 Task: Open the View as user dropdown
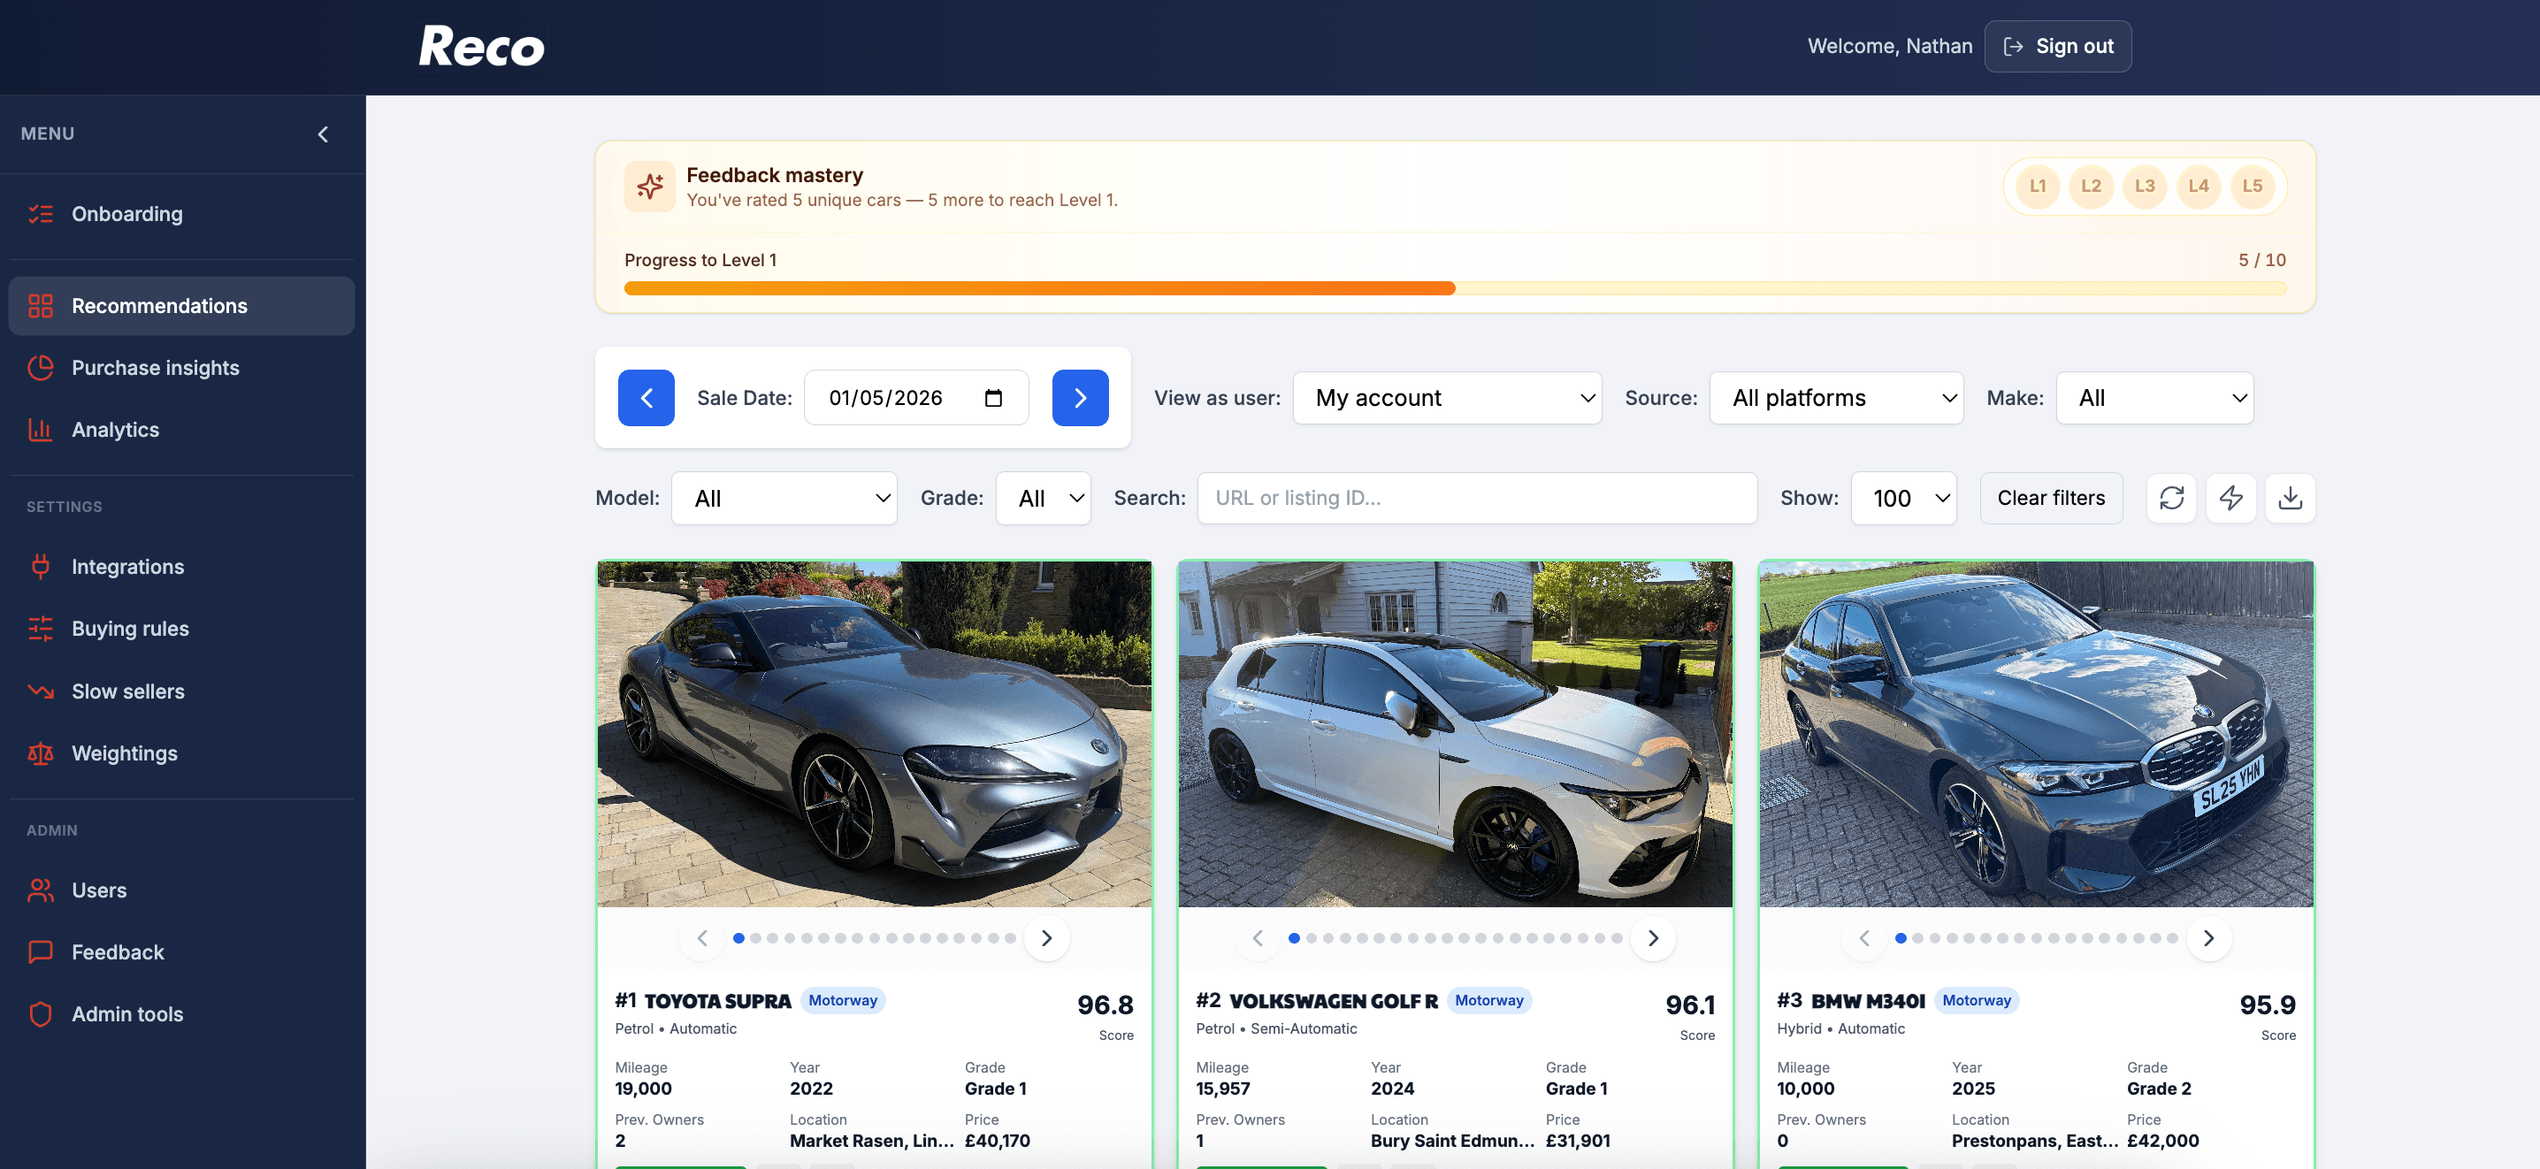pos(1447,398)
